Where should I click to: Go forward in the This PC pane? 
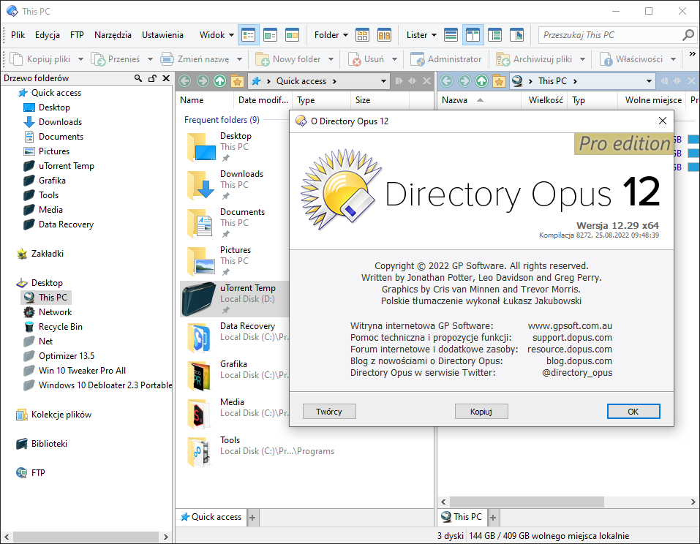point(464,80)
